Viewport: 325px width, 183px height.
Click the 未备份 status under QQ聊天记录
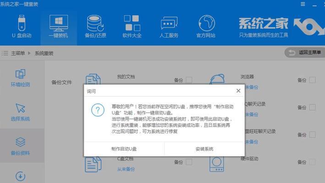coord(251,114)
